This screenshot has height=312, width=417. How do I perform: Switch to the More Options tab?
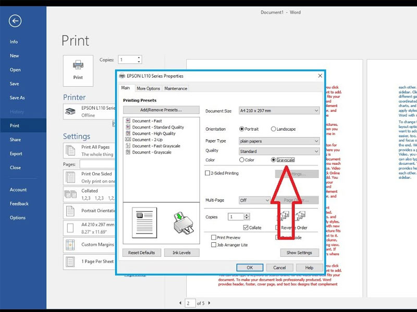149,88
